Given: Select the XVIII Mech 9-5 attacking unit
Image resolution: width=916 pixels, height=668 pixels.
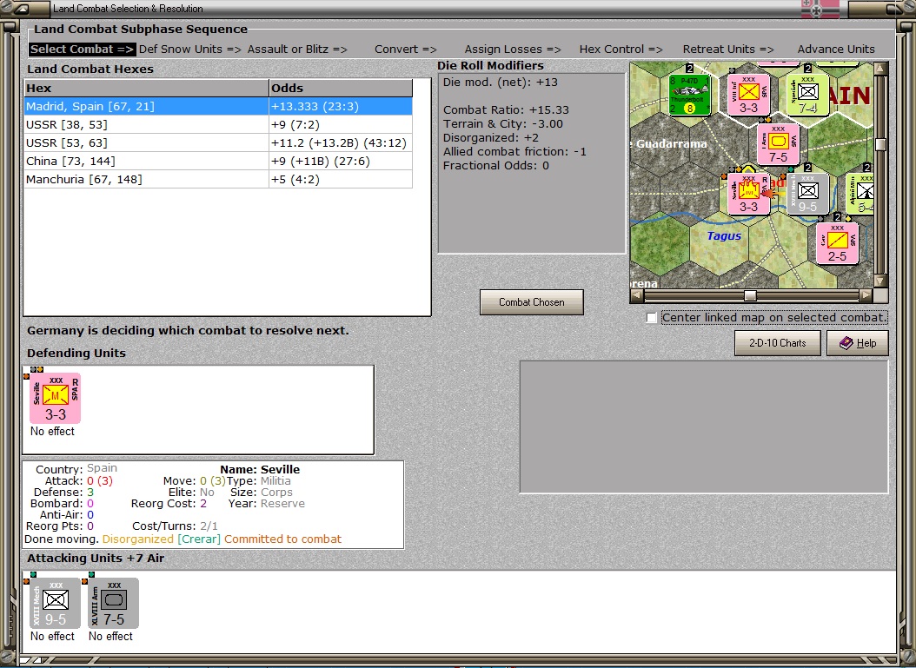Looking at the screenshot, I should (55, 603).
